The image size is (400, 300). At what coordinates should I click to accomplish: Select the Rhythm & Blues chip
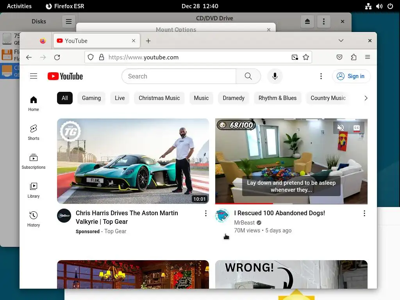278,98
